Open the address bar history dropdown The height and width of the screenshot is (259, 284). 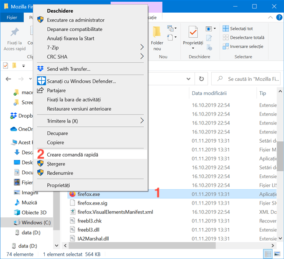pyautogui.click(x=188, y=79)
